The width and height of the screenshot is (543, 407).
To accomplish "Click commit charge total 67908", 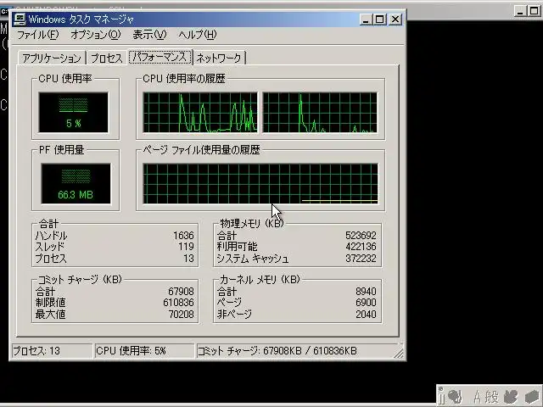I will pyautogui.click(x=181, y=292).
